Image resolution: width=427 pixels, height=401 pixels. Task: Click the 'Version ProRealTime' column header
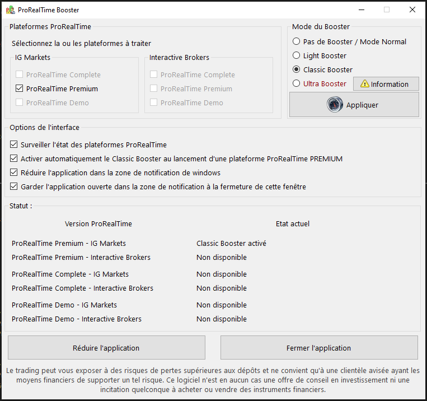[98, 224]
